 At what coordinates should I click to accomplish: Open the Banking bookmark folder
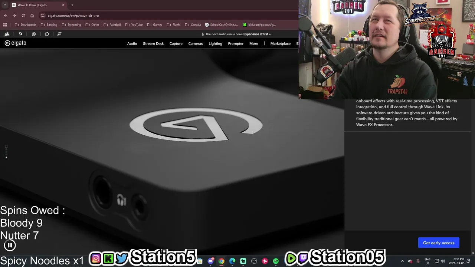(x=49, y=25)
